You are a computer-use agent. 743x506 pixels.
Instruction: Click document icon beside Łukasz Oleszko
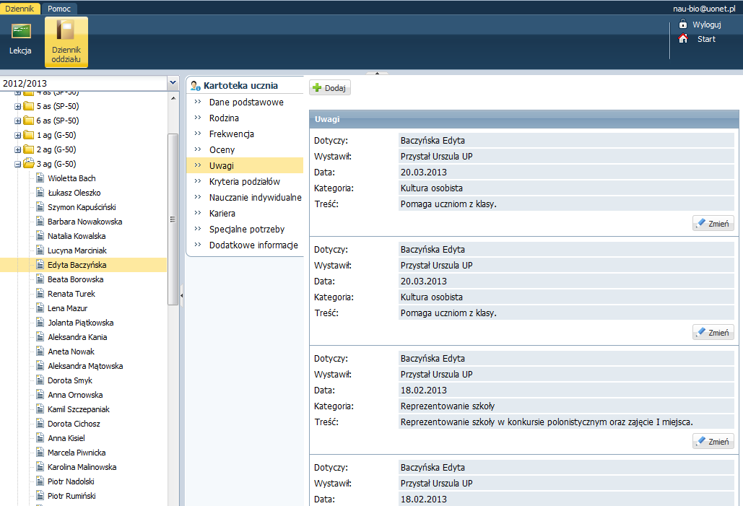[x=40, y=192]
